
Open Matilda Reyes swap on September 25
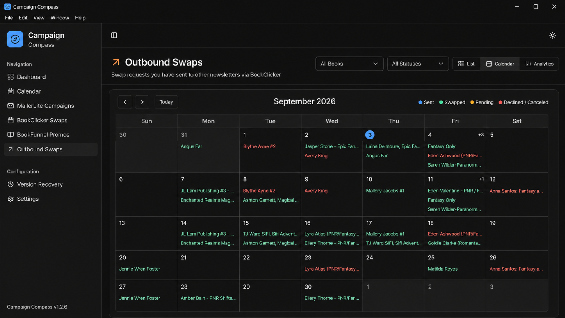click(x=443, y=269)
